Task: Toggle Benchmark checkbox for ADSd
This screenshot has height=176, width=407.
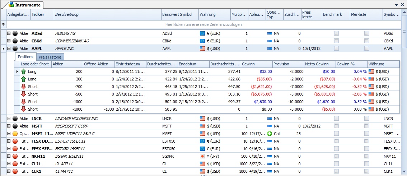Action: tap(336, 33)
